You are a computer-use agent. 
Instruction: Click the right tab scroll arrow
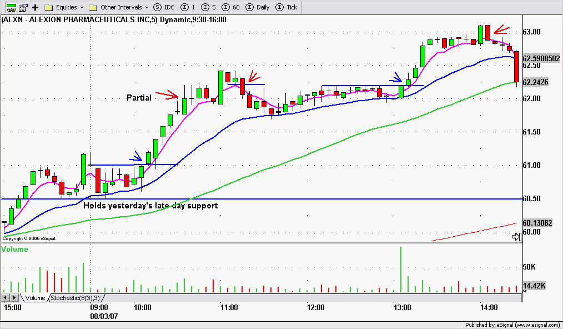(14, 298)
